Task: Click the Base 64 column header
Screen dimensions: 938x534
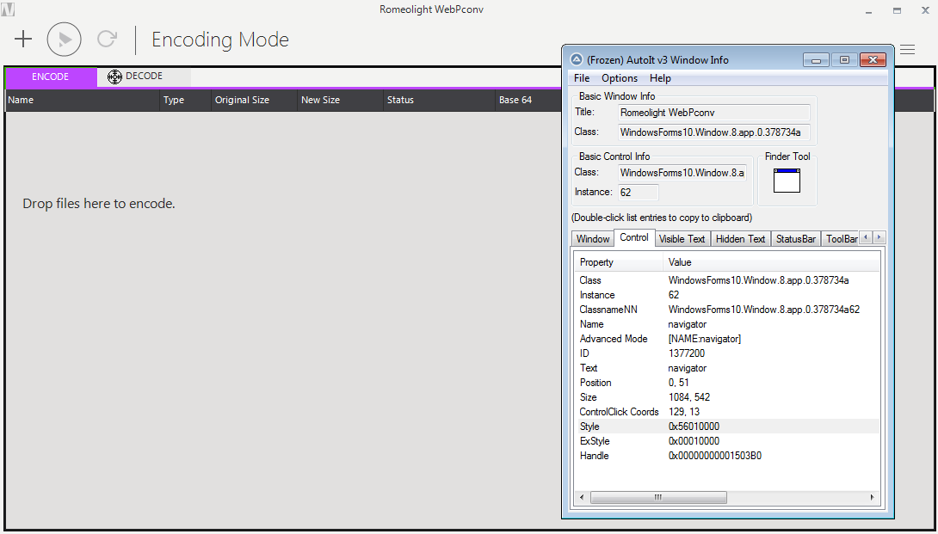Action: point(529,100)
